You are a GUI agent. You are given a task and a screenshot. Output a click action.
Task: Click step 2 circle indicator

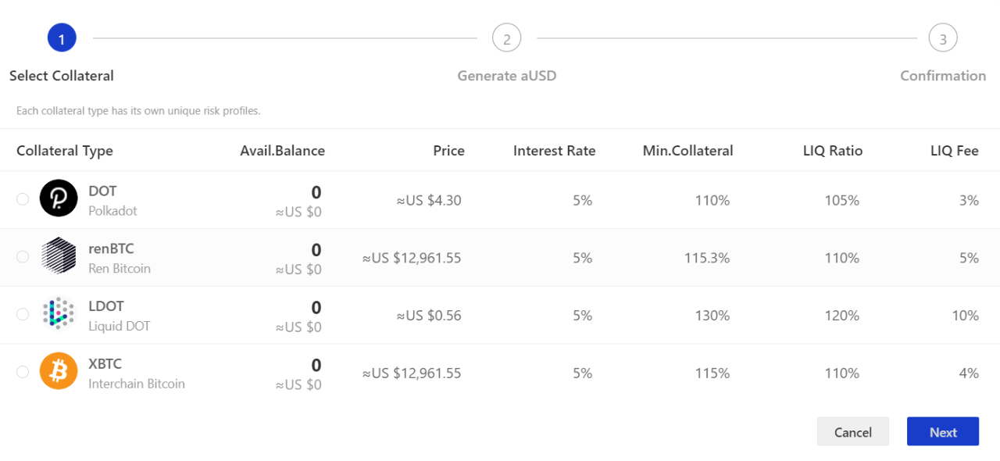pyautogui.click(x=506, y=38)
